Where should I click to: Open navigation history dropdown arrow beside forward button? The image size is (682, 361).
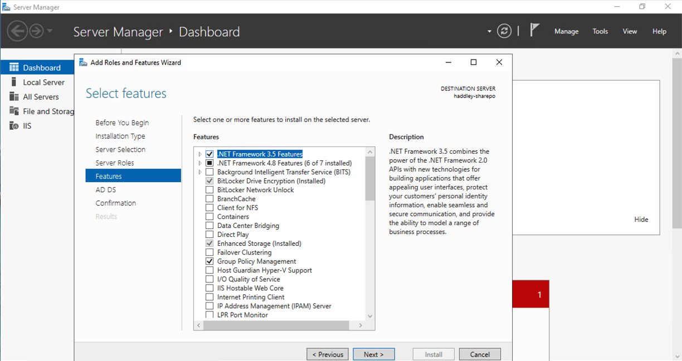pos(50,31)
